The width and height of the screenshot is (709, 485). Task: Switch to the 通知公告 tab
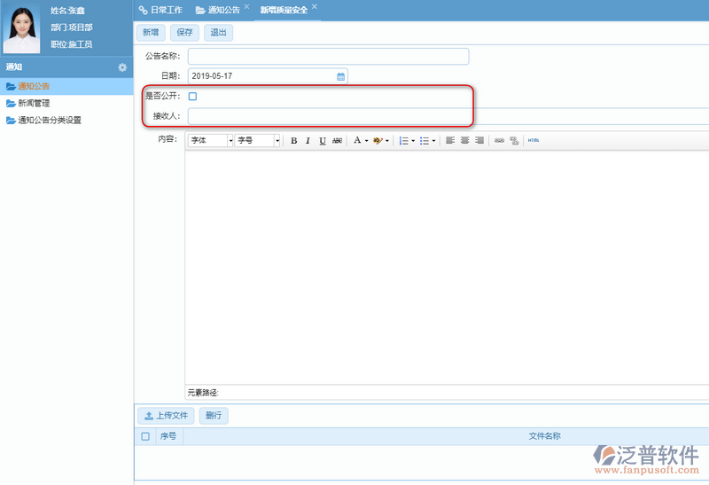point(217,10)
